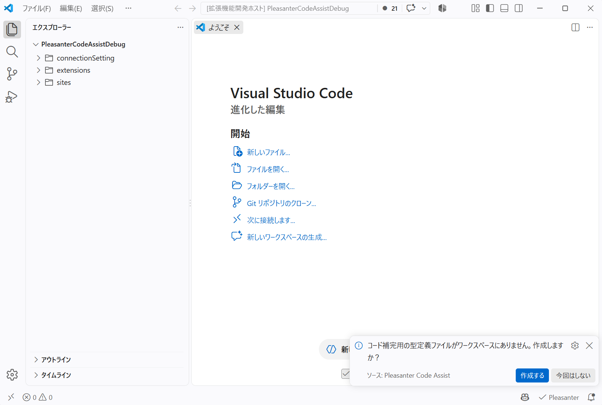
Task: Open the Source Control view
Action: click(x=12, y=74)
